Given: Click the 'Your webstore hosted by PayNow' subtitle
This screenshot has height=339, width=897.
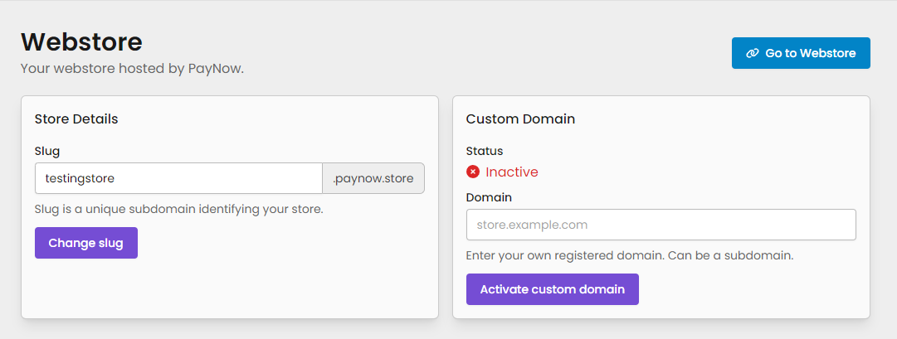Looking at the screenshot, I should click(132, 68).
